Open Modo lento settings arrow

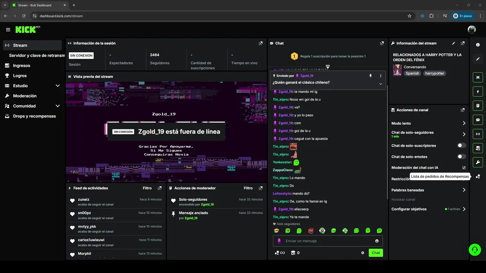coord(464,123)
